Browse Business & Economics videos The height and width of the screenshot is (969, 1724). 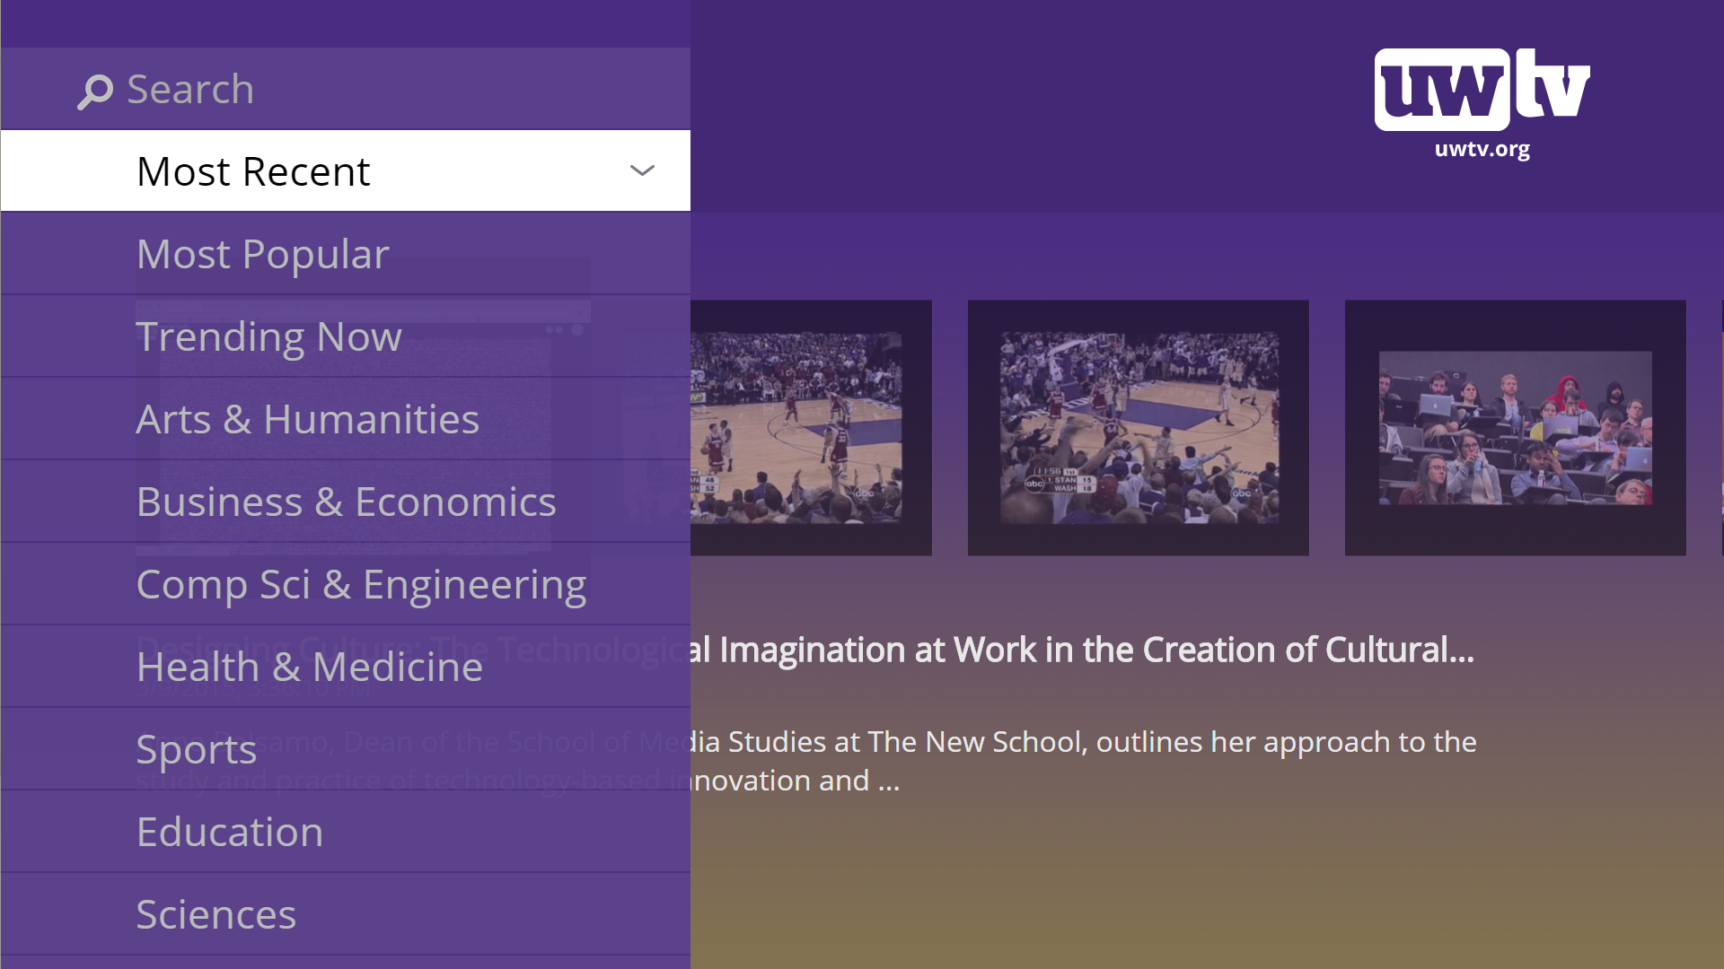[346, 501]
